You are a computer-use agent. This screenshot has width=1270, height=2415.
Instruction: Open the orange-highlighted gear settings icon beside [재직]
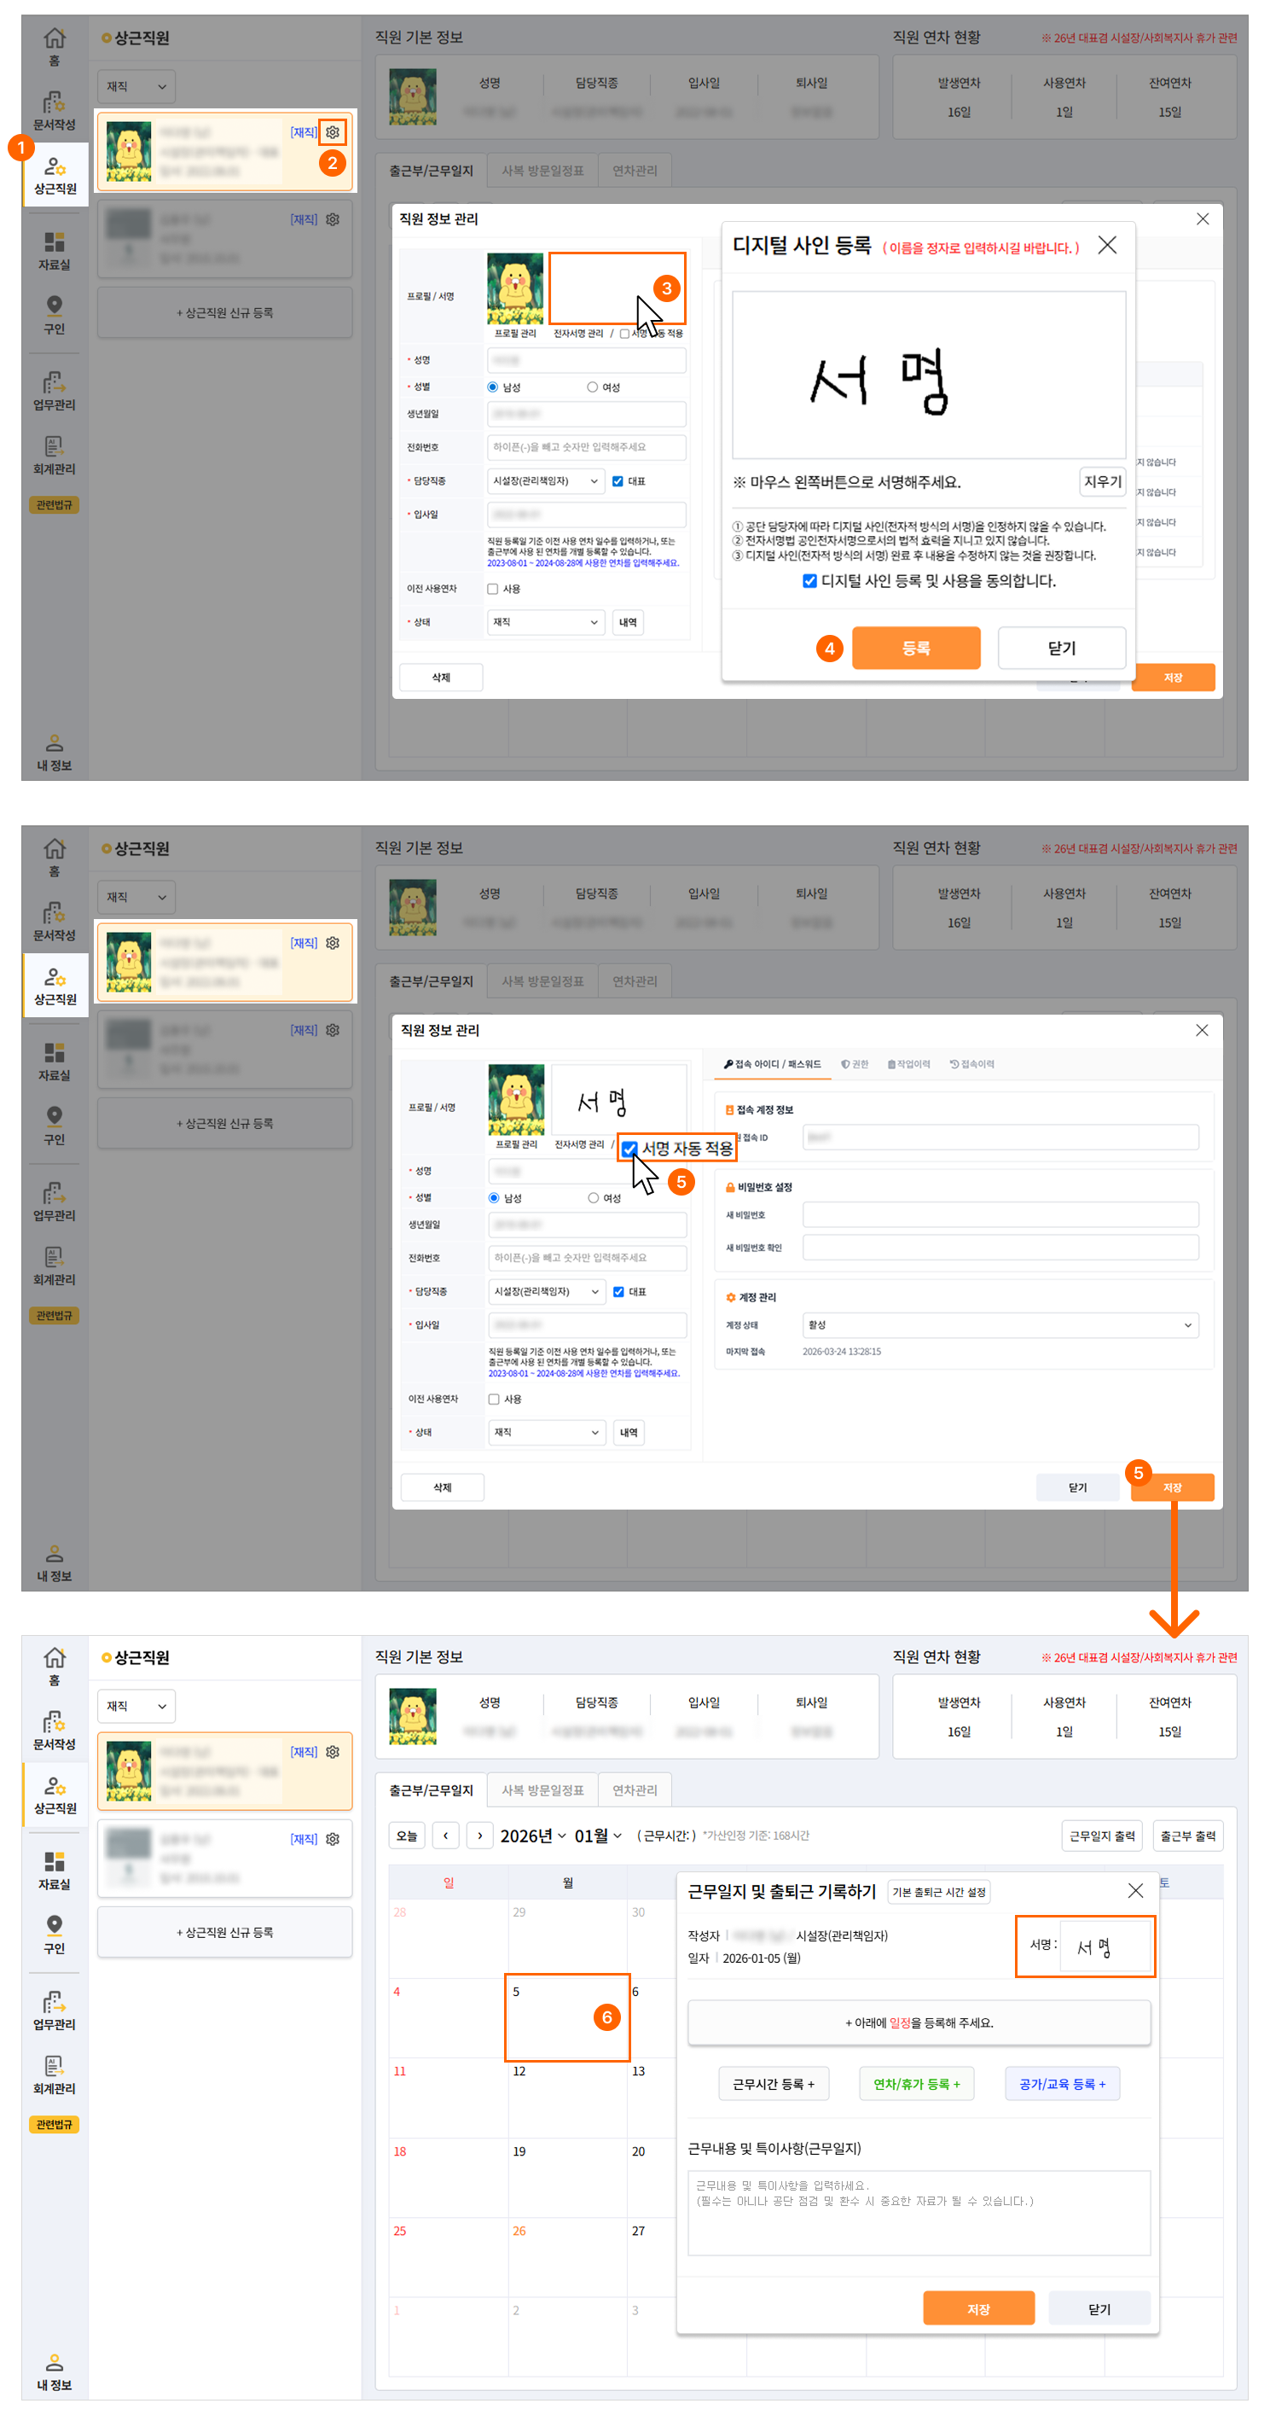(332, 132)
